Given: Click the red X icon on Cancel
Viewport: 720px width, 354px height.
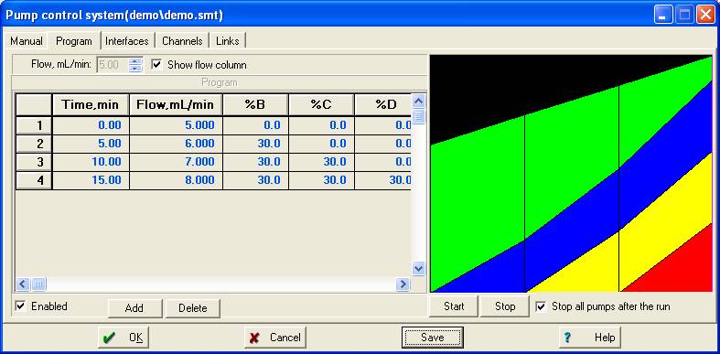Looking at the screenshot, I should coord(254,338).
